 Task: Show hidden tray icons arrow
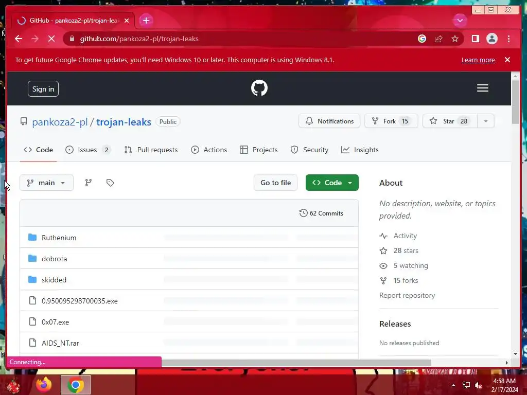[x=454, y=385]
